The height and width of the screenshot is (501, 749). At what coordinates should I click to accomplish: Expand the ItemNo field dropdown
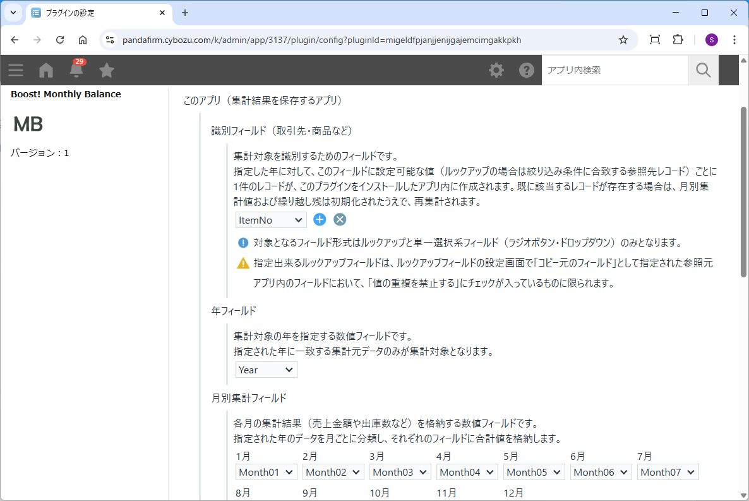(271, 220)
